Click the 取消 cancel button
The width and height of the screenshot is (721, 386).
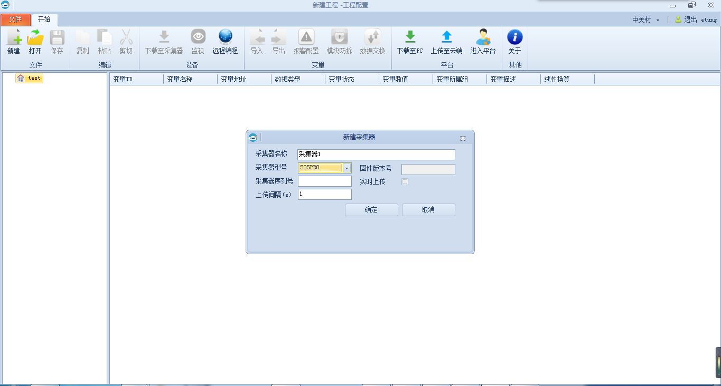point(428,210)
